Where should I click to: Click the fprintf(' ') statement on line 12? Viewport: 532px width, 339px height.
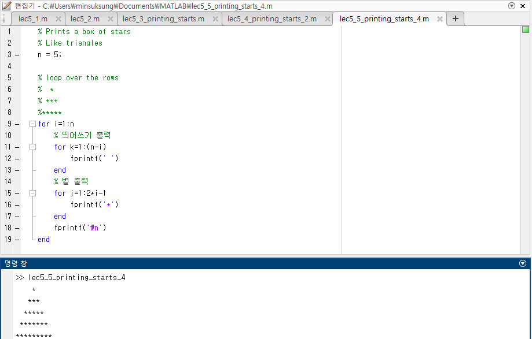click(x=94, y=158)
